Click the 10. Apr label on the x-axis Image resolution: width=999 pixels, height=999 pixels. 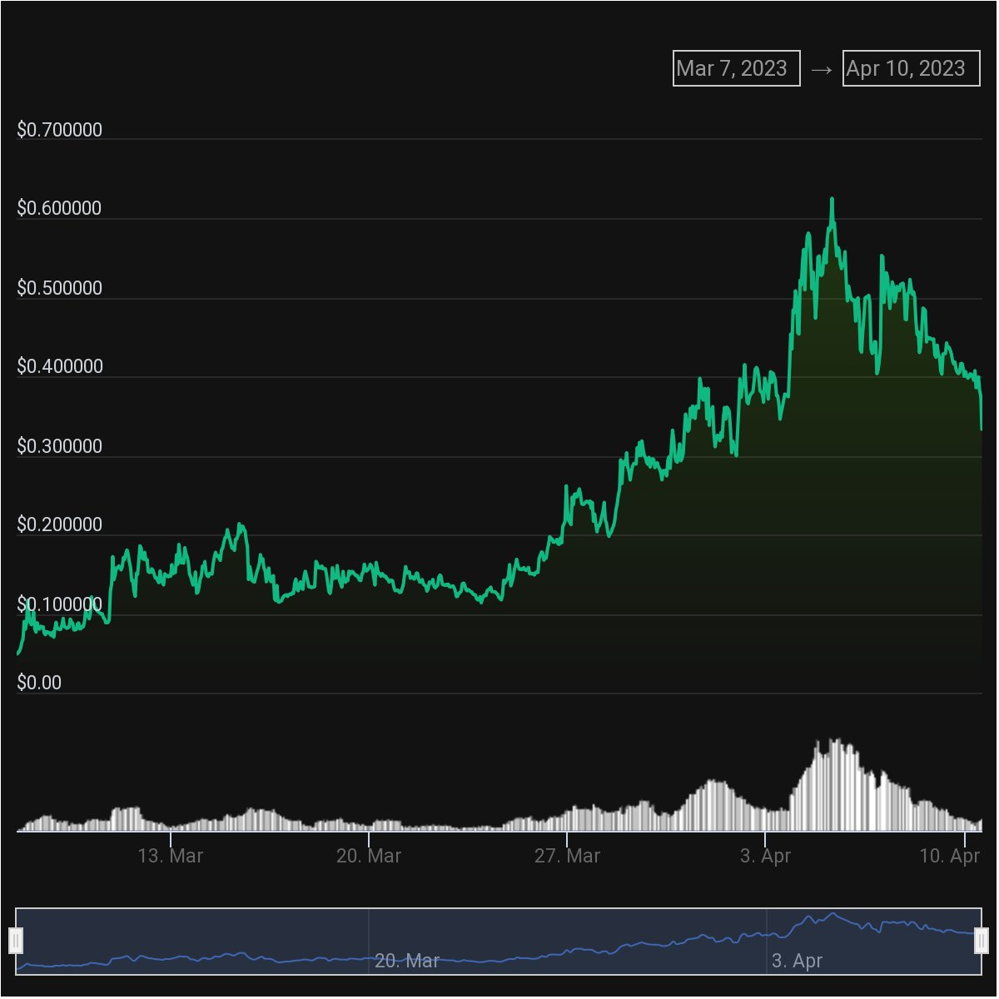949,856
